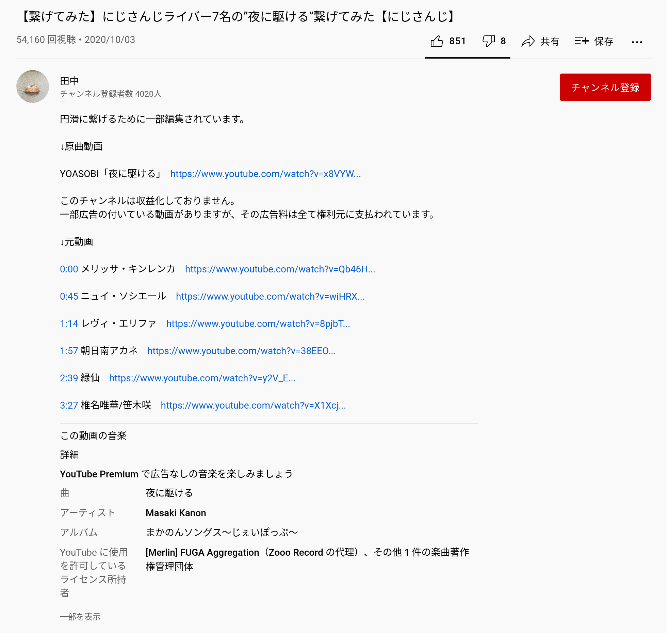Jump to the 0:45 timestamp
Viewport: 667px width, 633px height.
[x=69, y=296]
